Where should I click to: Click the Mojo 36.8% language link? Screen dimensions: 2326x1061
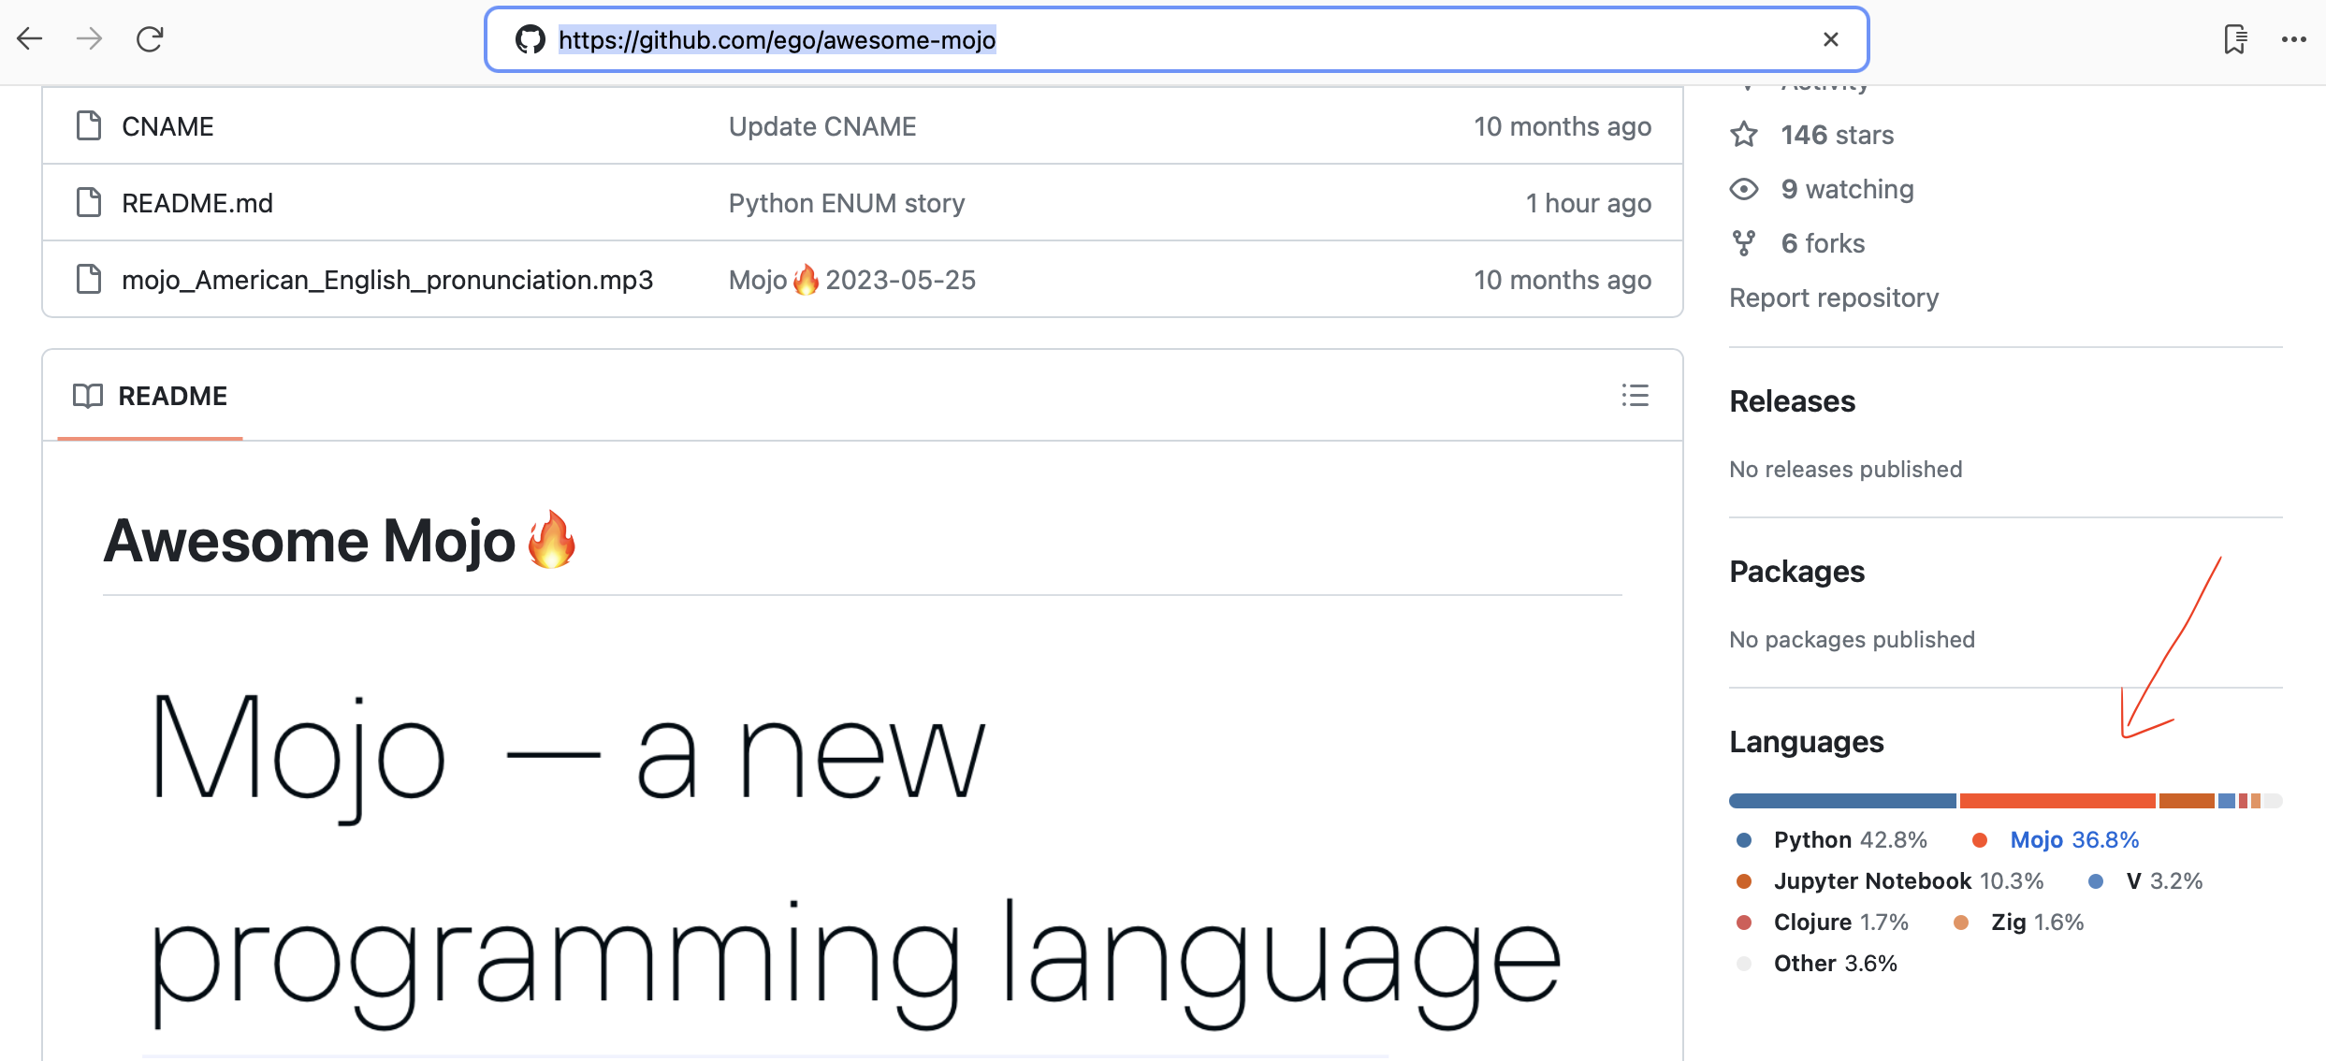coord(2073,839)
